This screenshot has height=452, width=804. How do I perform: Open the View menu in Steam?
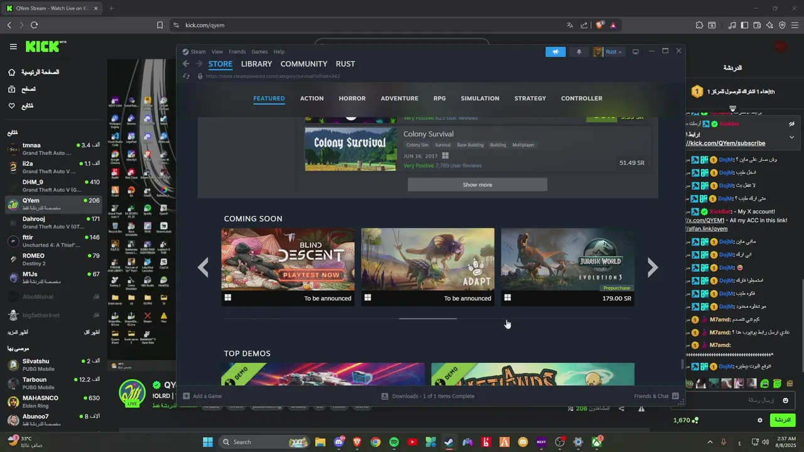tap(217, 51)
